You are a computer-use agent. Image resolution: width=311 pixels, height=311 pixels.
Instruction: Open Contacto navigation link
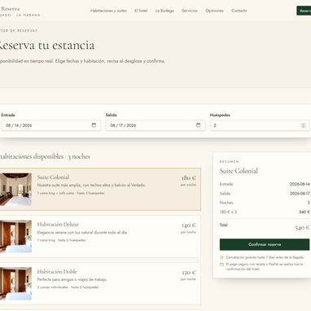pyautogui.click(x=239, y=11)
